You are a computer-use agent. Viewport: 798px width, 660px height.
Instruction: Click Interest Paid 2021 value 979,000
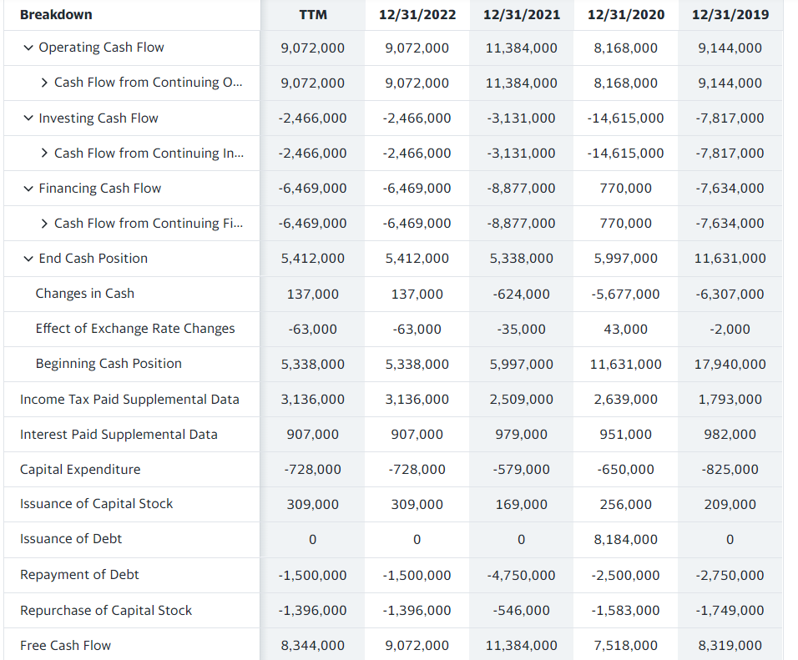522,435
